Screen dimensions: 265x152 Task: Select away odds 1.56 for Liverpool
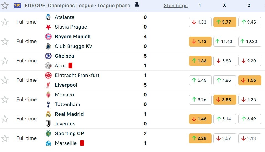[x=249, y=80]
